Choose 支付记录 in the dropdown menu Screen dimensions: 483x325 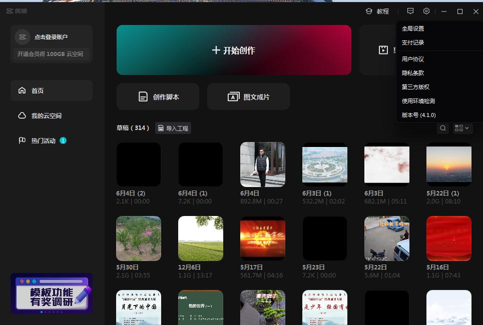[x=413, y=42]
